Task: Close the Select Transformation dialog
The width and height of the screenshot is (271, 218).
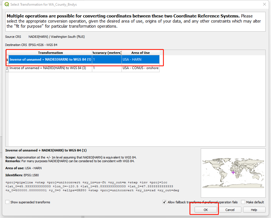Action: (x=264, y=5)
